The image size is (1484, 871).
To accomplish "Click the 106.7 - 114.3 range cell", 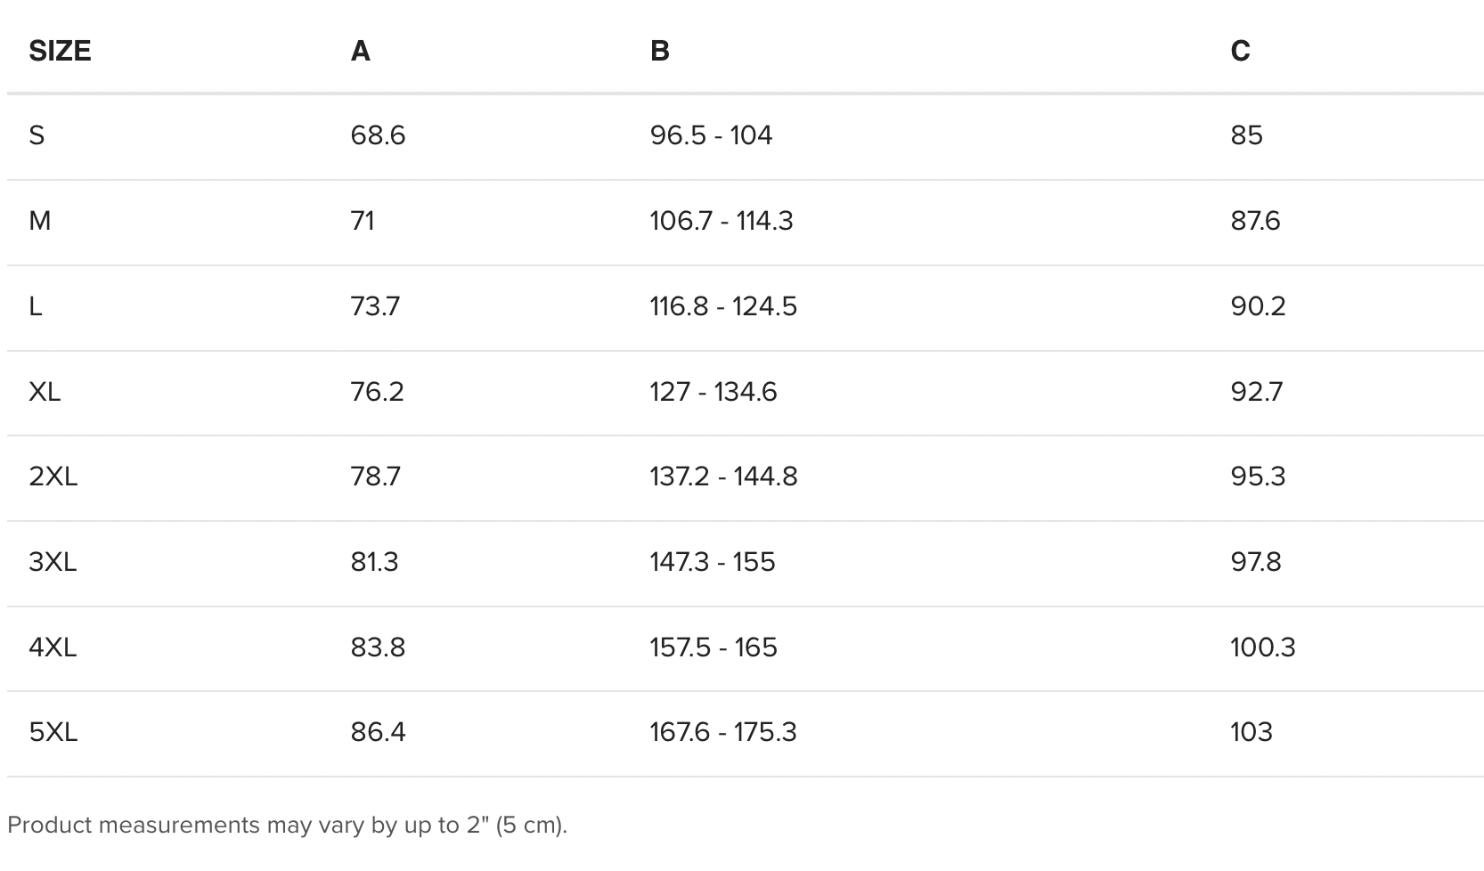I will click(721, 221).
